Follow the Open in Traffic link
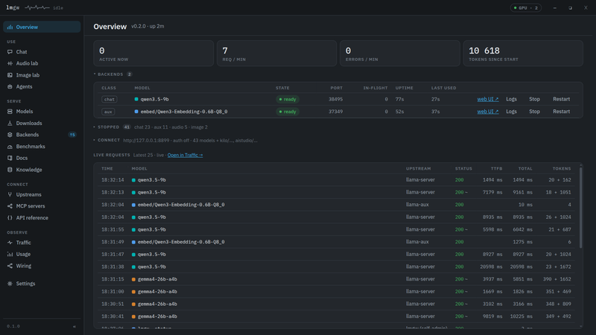This screenshot has width=596, height=335. pyautogui.click(x=185, y=155)
